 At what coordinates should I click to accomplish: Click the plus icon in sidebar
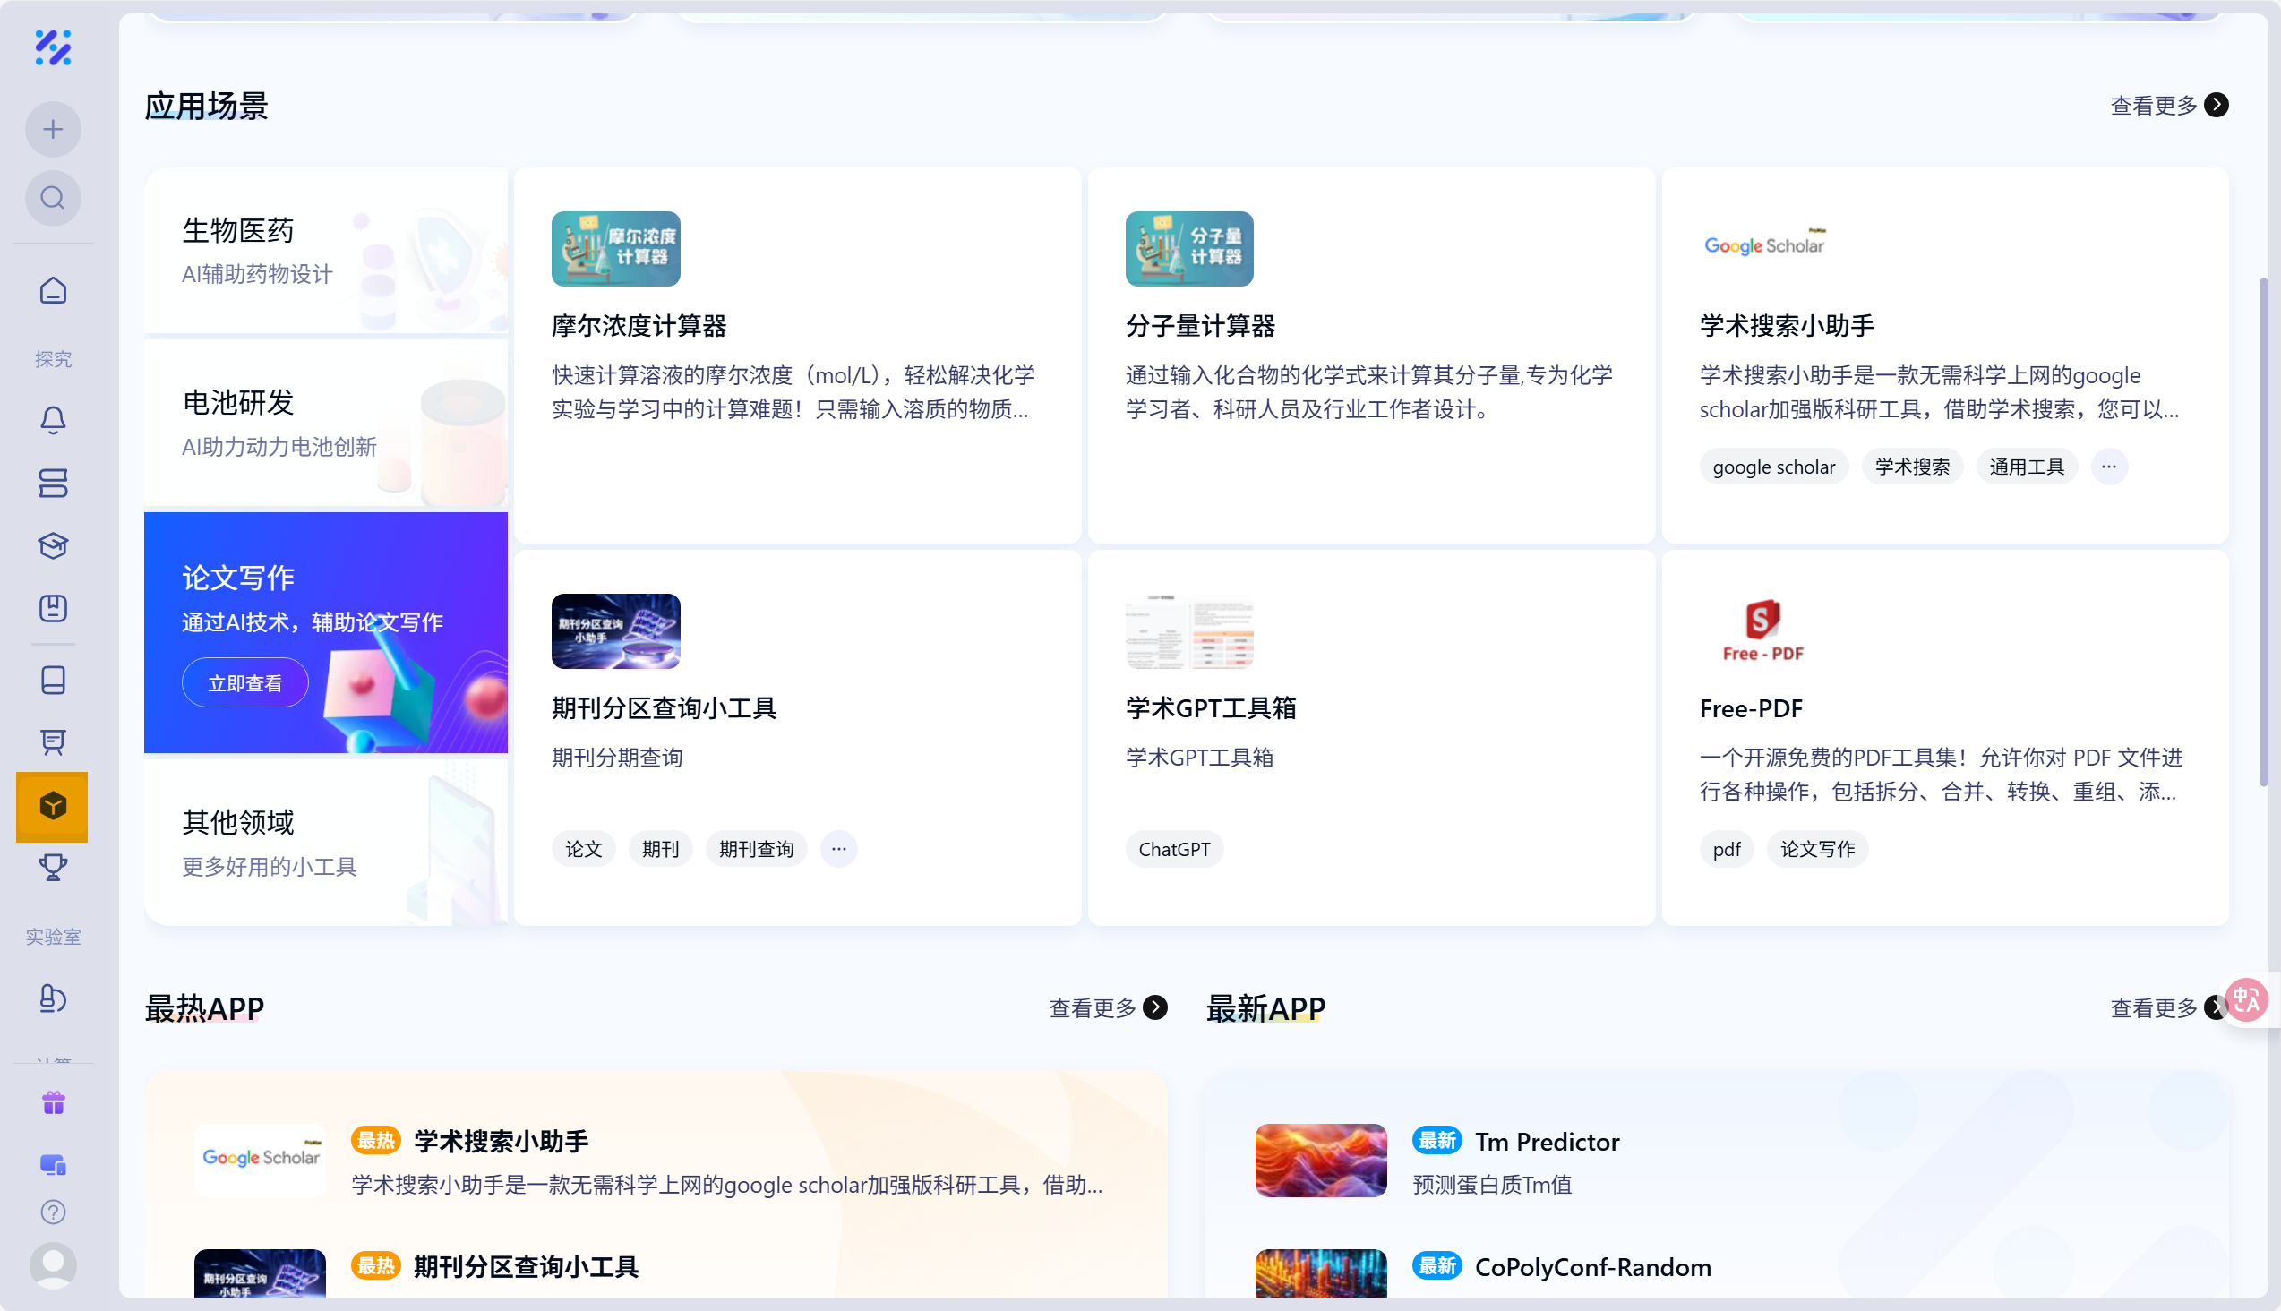(x=53, y=130)
